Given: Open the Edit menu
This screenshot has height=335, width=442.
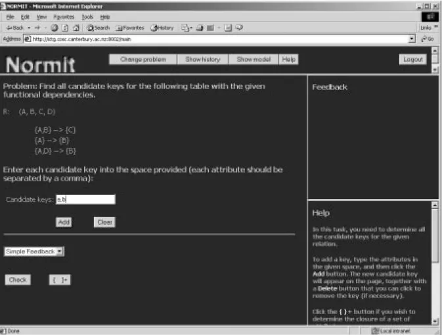Looking at the screenshot, I should 25,17.
